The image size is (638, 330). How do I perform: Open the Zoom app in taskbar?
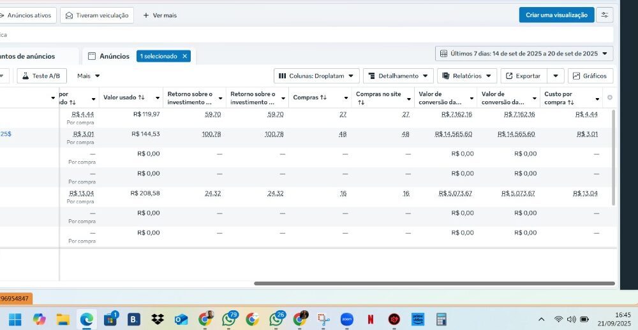(x=347, y=319)
